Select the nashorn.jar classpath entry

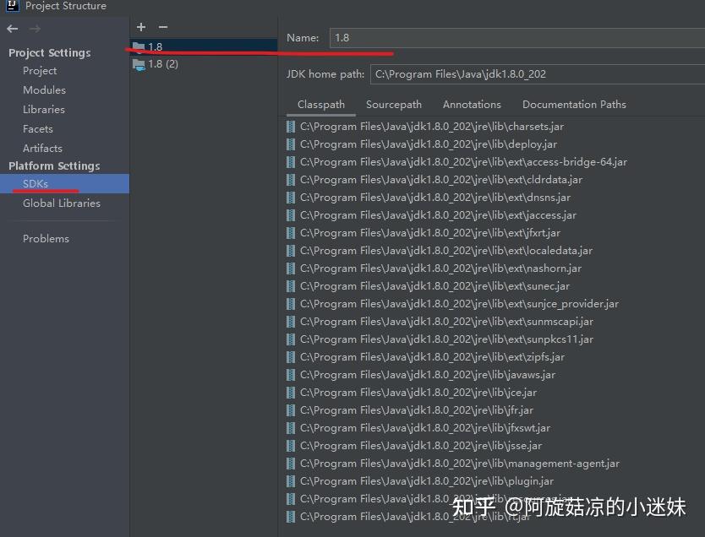click(x=440, y=268)
